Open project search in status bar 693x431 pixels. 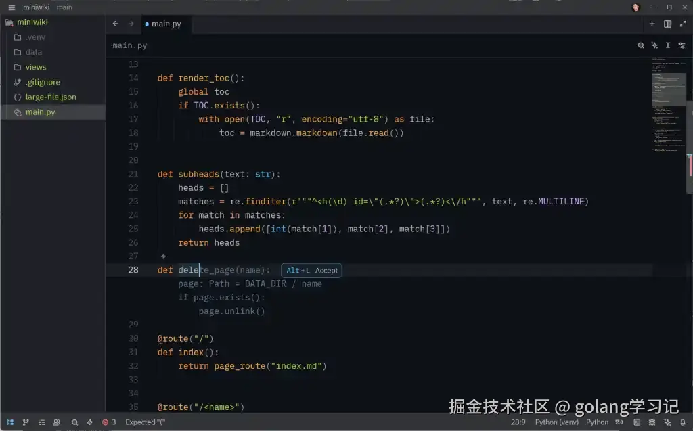(x=74, y=422)
